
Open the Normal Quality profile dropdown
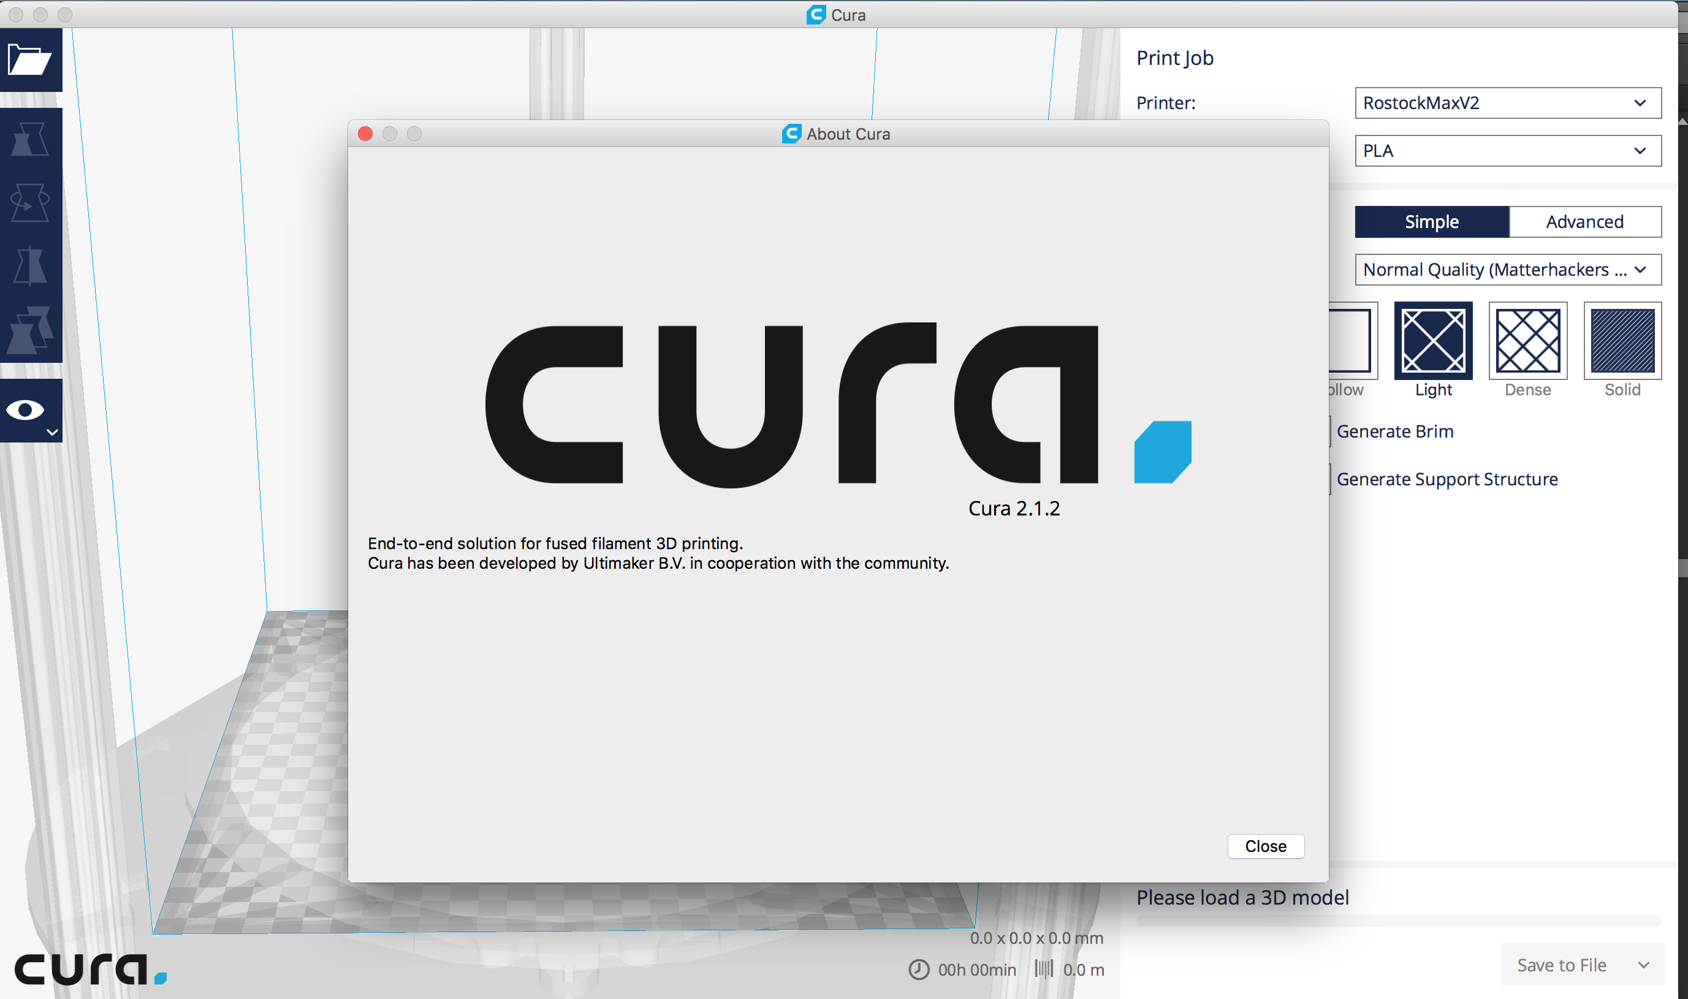pyautogui.click(x=1508, y=270)
